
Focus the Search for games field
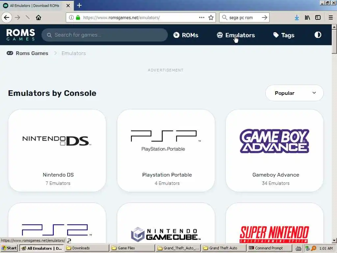[105, 35]
